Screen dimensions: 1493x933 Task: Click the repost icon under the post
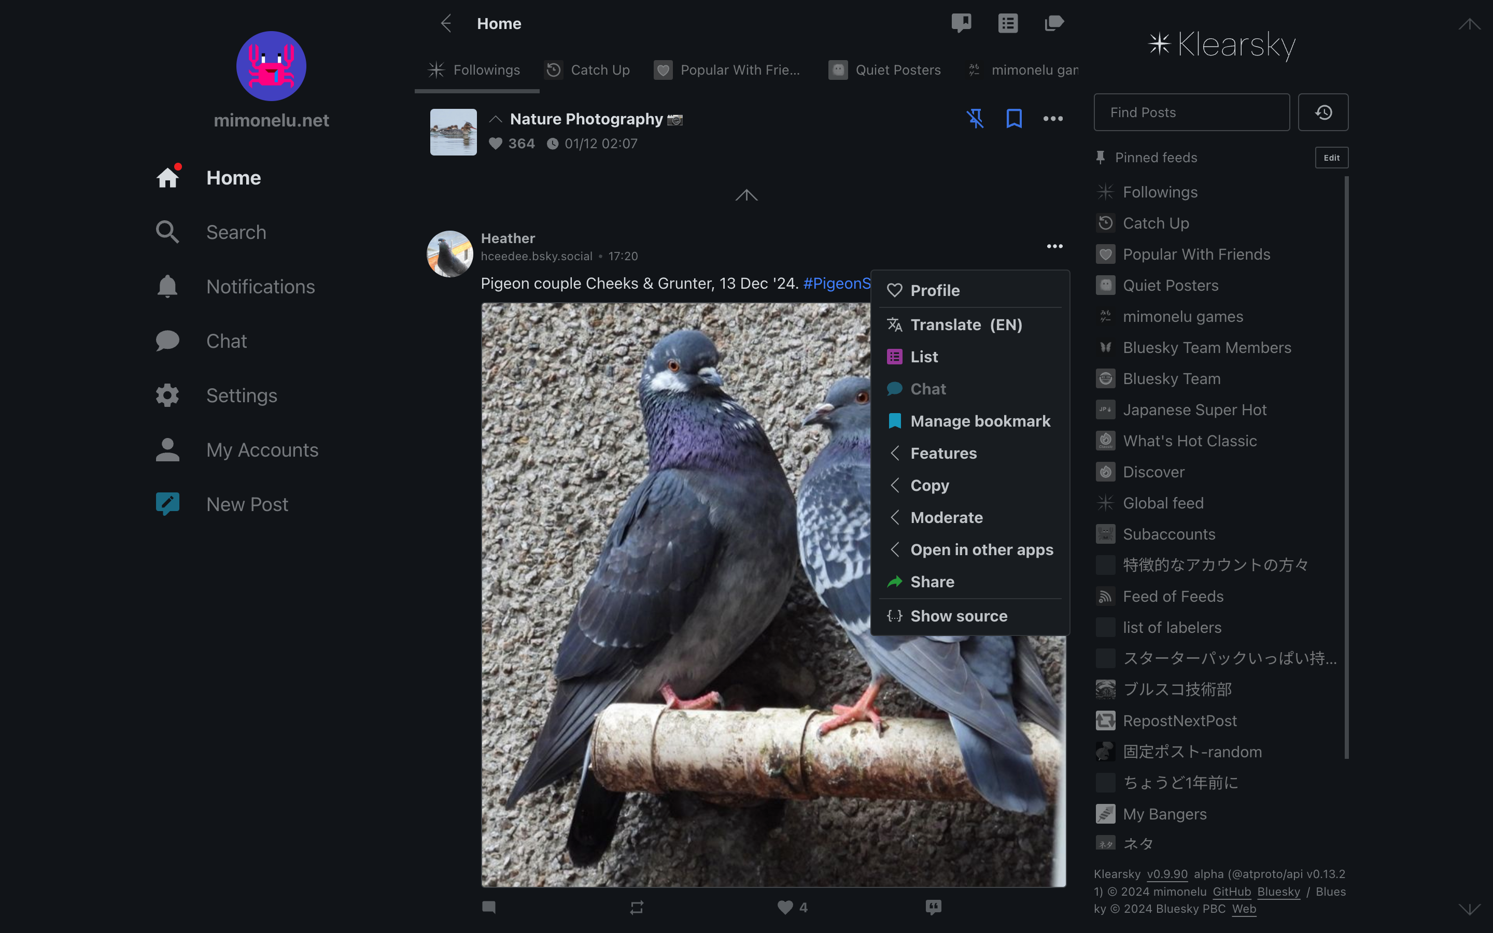coord(637,907)
